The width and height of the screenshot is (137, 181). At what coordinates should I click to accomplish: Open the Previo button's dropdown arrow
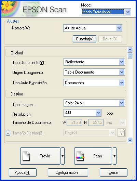tap(63, 156)
